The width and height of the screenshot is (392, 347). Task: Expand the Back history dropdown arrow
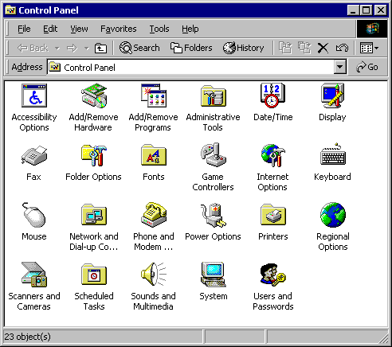[57, 49]
